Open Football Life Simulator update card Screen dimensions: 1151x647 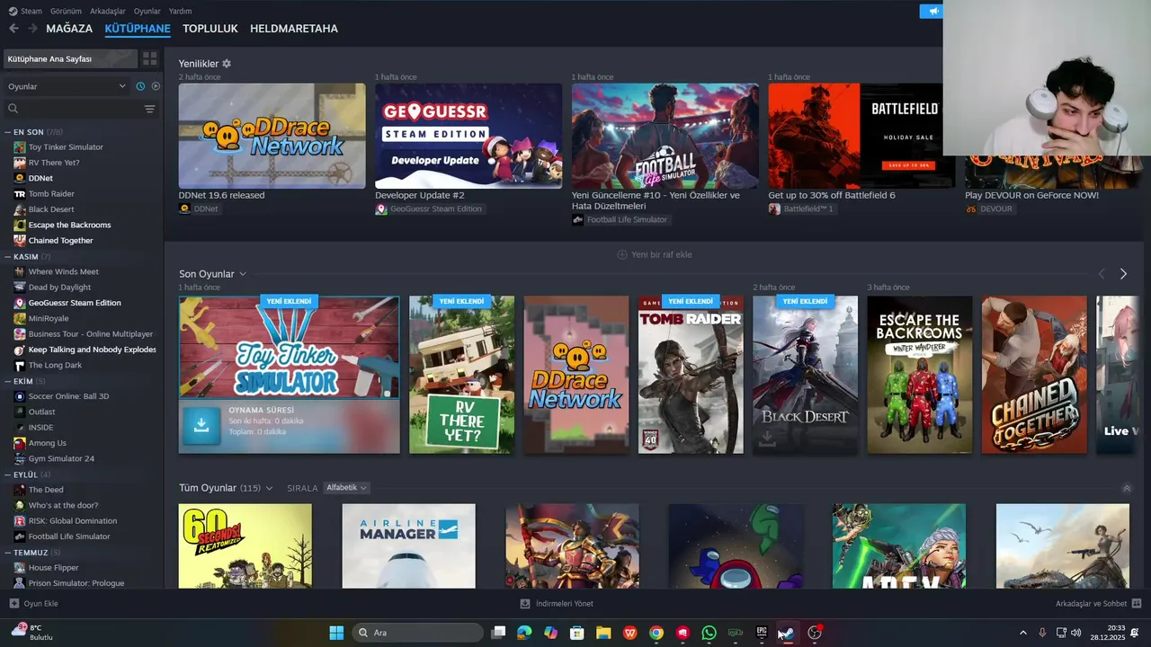click(665, 136)
